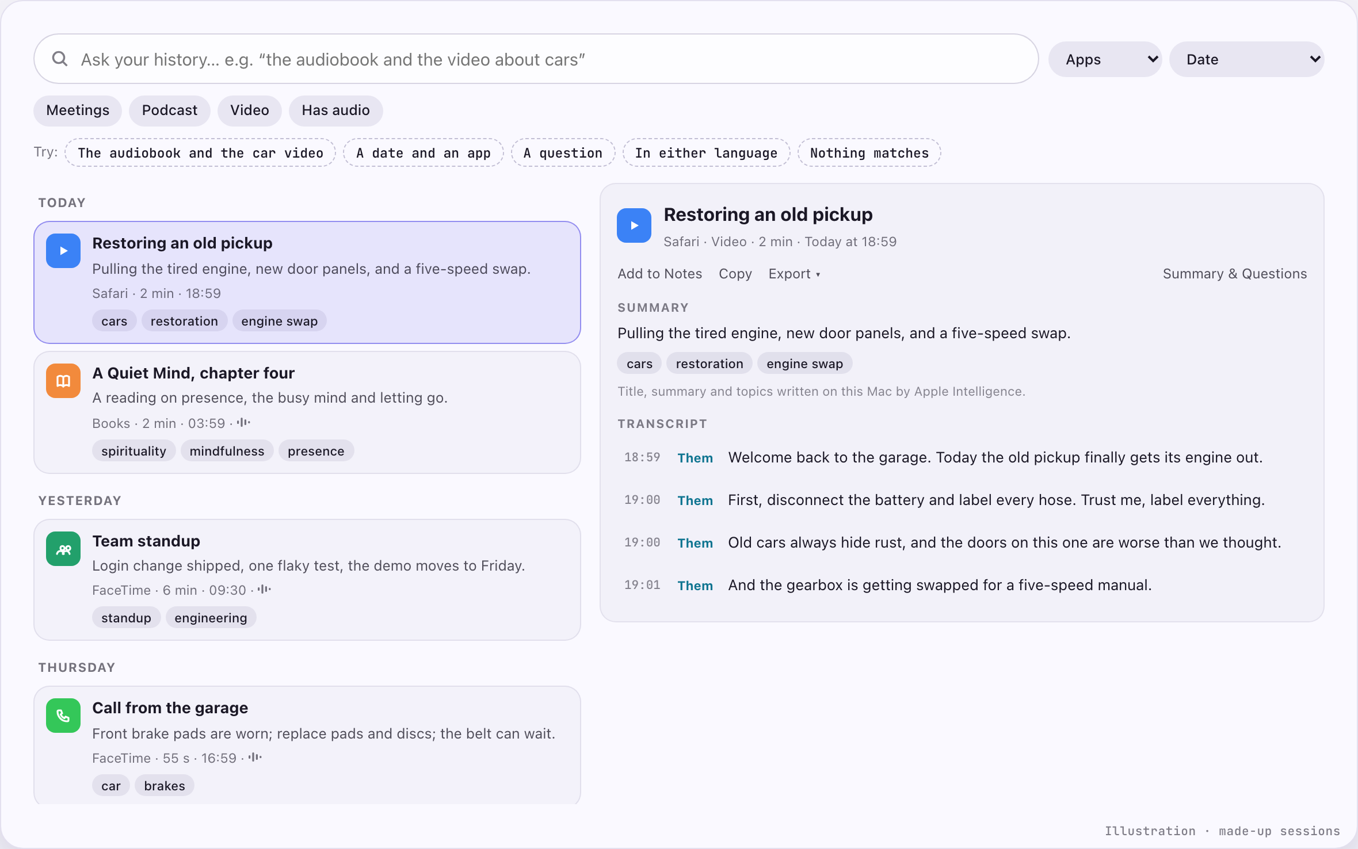
Task: Click the 'engine swap' tag on the pickup card
Action: pyautogui.click(x=280, y=321)
